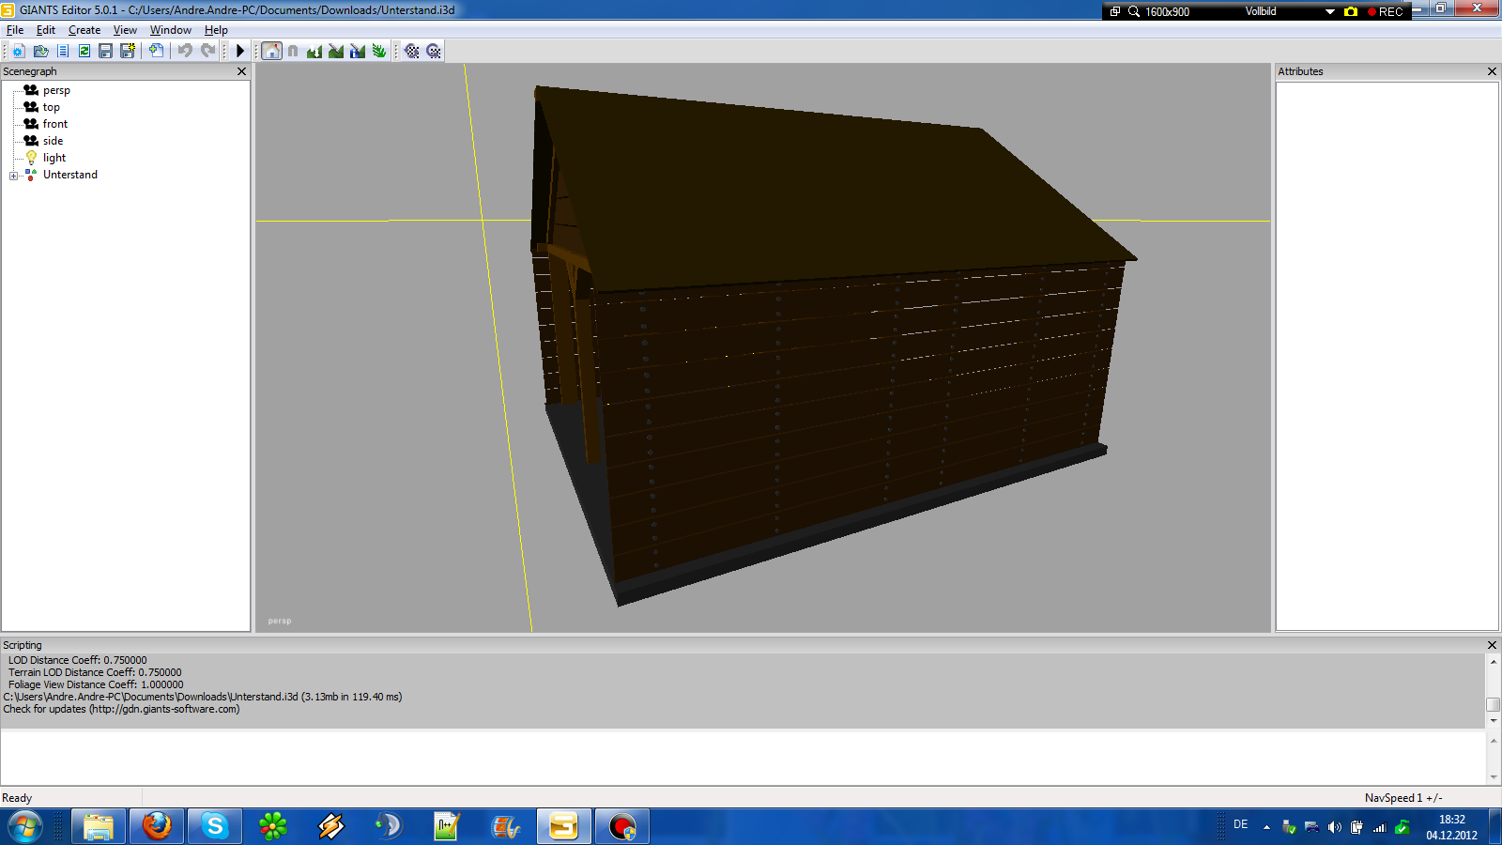The width and height of the screenshot is (1502, 845).
Task: Click the DE language indicator
Action: click(x=1241, y=824)
